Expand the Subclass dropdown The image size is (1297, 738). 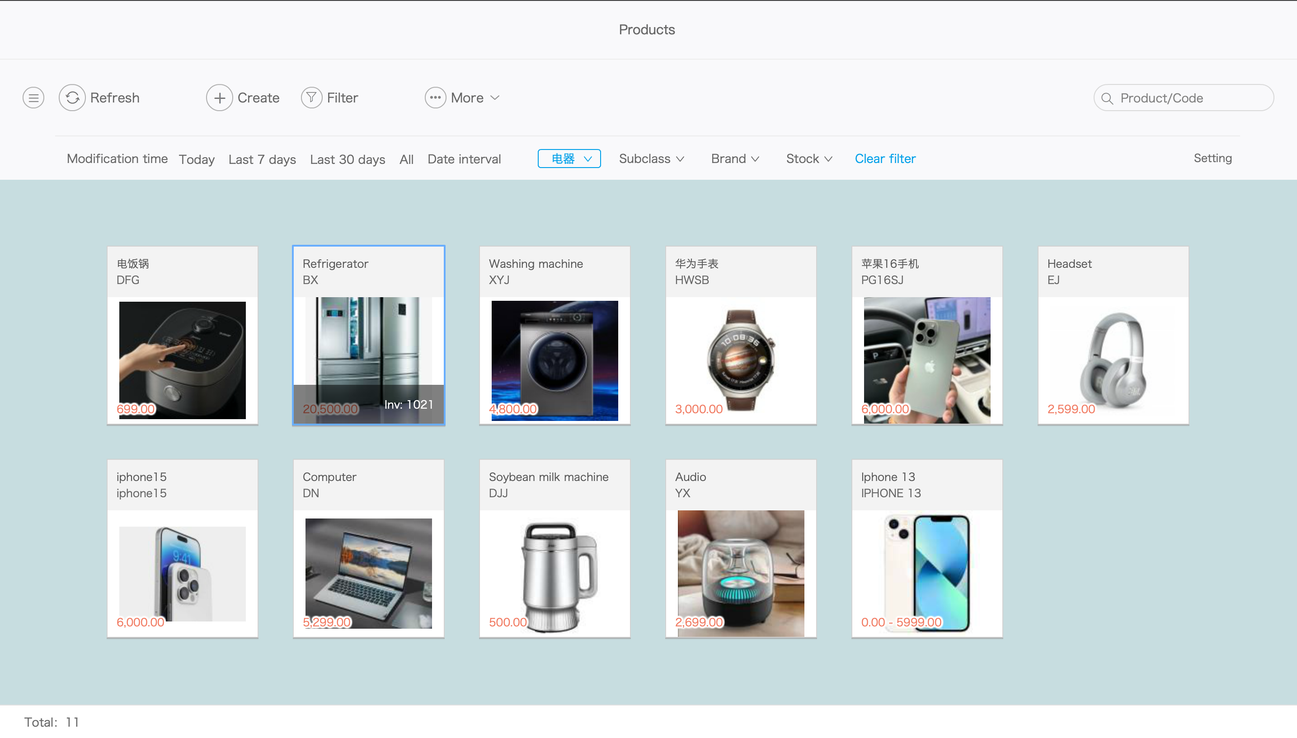coord(651,159)
